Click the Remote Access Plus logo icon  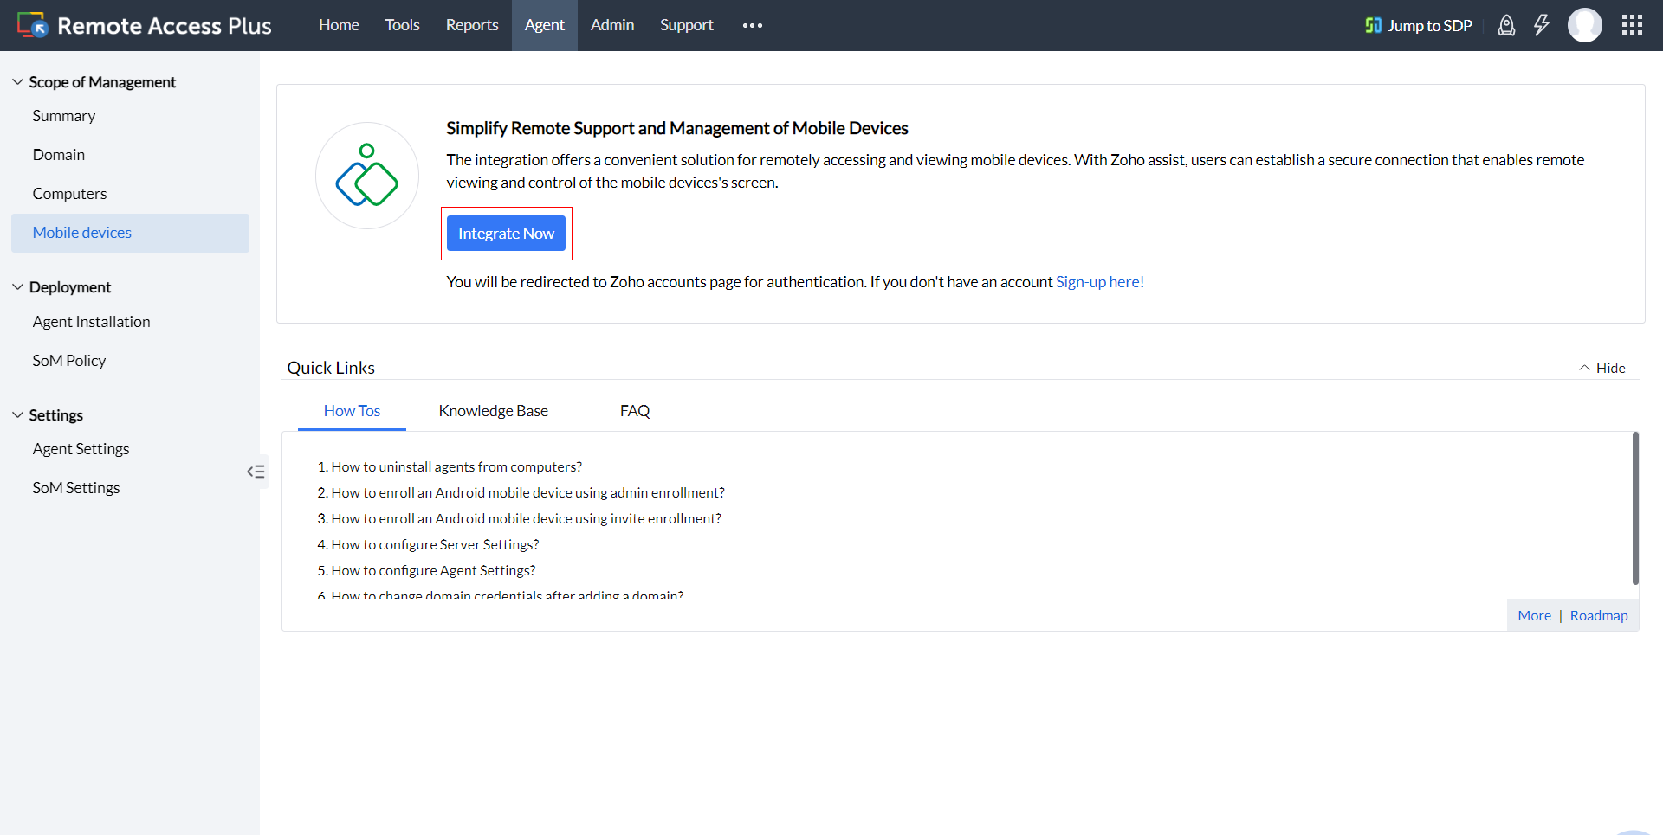(x=32, y=25)
